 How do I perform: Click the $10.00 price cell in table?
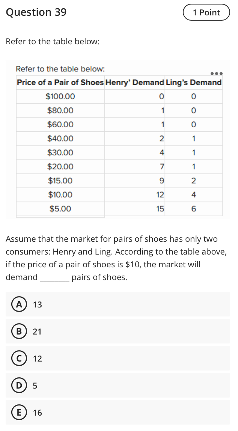point(60,195)
